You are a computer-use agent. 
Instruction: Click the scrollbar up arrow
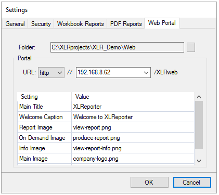coord(199,97)
